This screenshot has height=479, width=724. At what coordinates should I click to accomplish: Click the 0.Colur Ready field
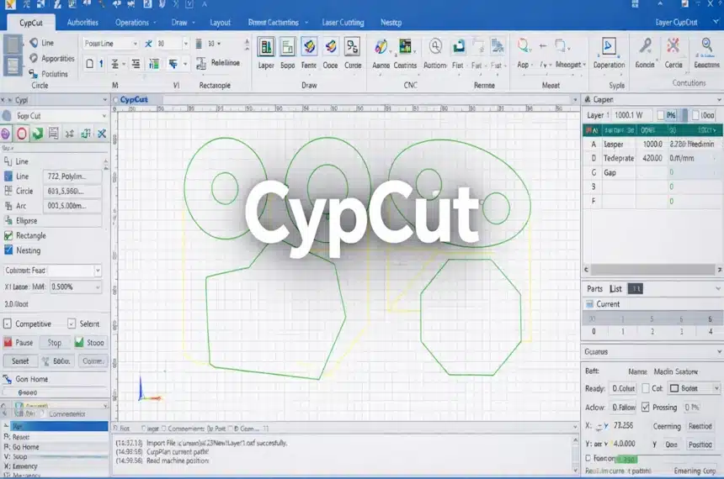pos(623,388)
